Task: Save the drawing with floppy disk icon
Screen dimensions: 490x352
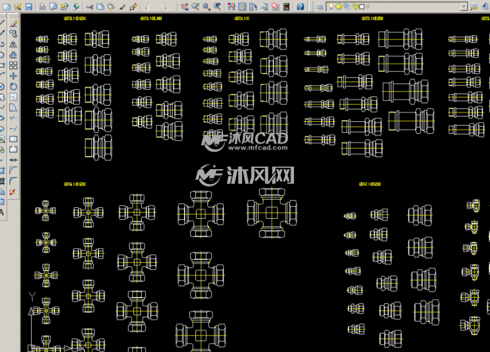Action: pos(29,6)
